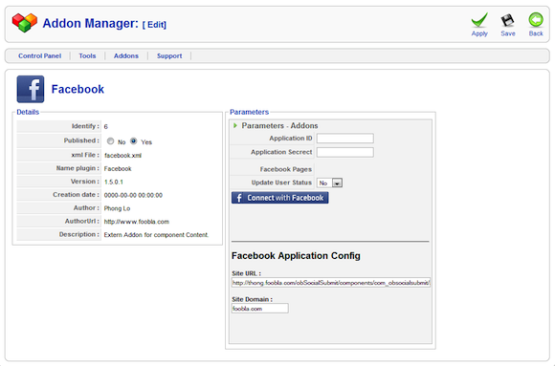The image size is (555, 366).
Task: Collapse the Parameters - Addons section
Action: 235,125
